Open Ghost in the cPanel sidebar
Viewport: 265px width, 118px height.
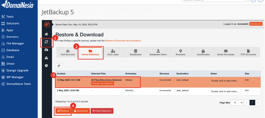(8, 63)
